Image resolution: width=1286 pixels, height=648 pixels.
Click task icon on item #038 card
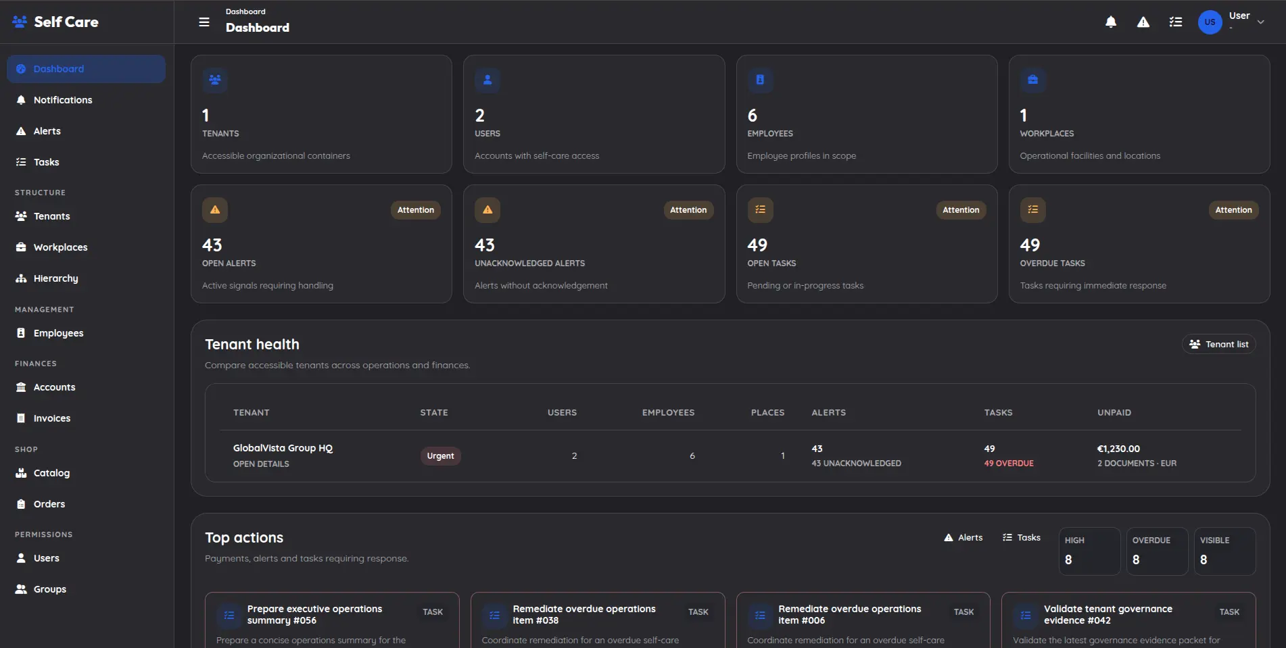tap(494, 616)
